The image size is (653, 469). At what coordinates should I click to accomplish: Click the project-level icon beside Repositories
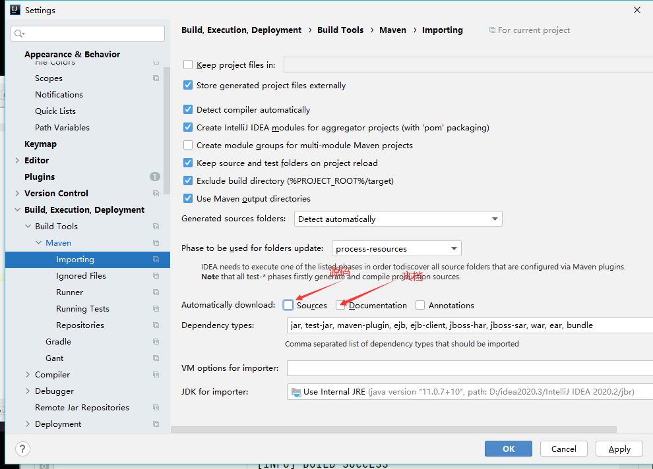156,325
